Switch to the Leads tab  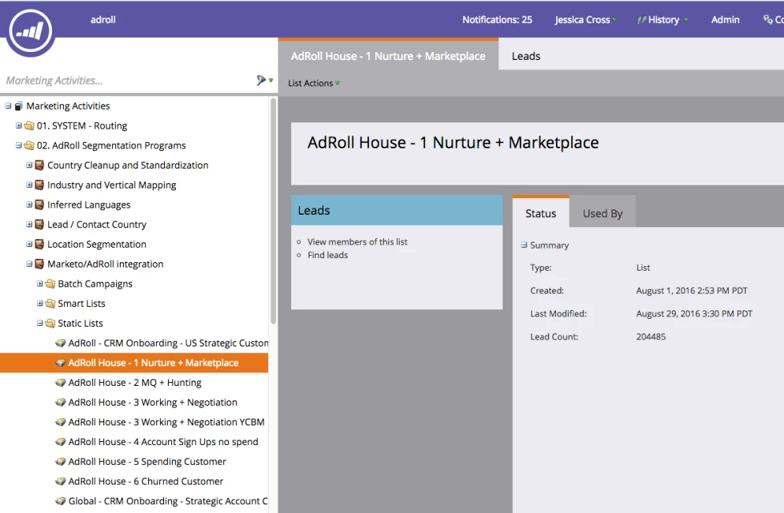[x=526, y=56]
